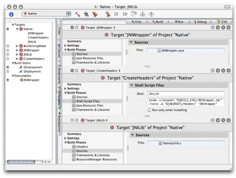This screenshot has height=178, width=236.
Task: Open the Native active target dropdown
Action: (46, 14)
